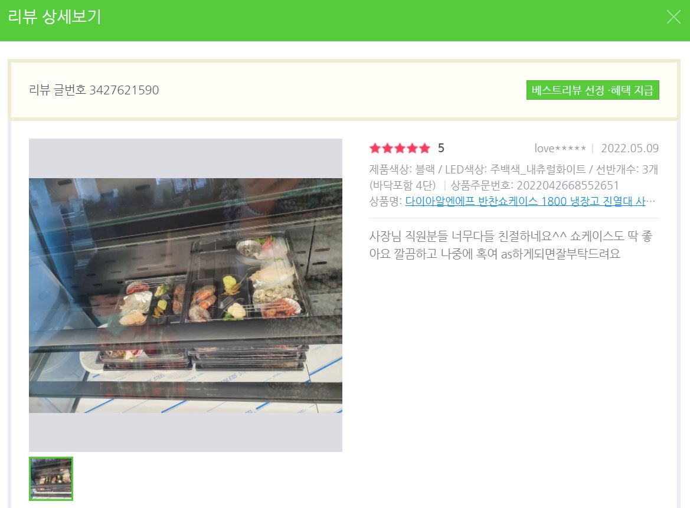Click the rating score number 5
The width and height of the screenshot is (690, 508).
point(441,148)
